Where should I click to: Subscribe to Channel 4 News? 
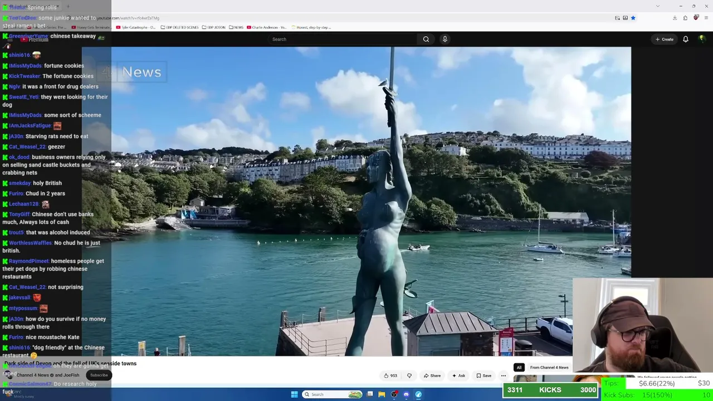pos(99,375)
